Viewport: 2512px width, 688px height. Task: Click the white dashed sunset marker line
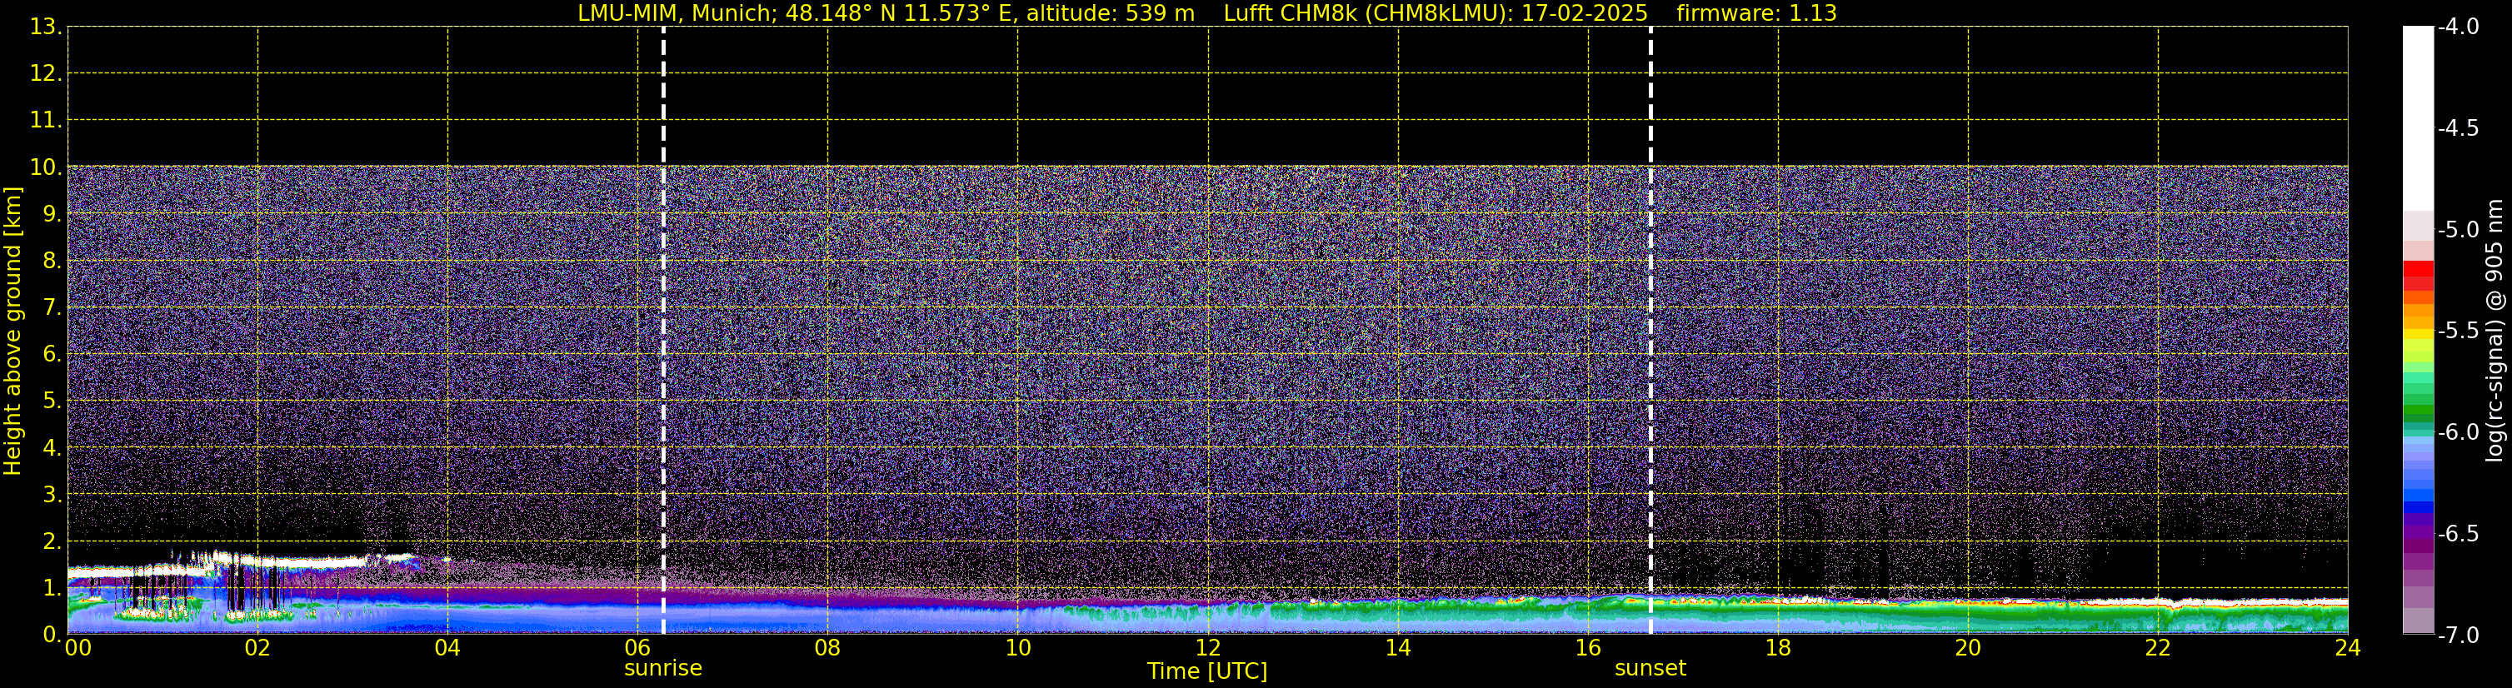coord(1651,331)
